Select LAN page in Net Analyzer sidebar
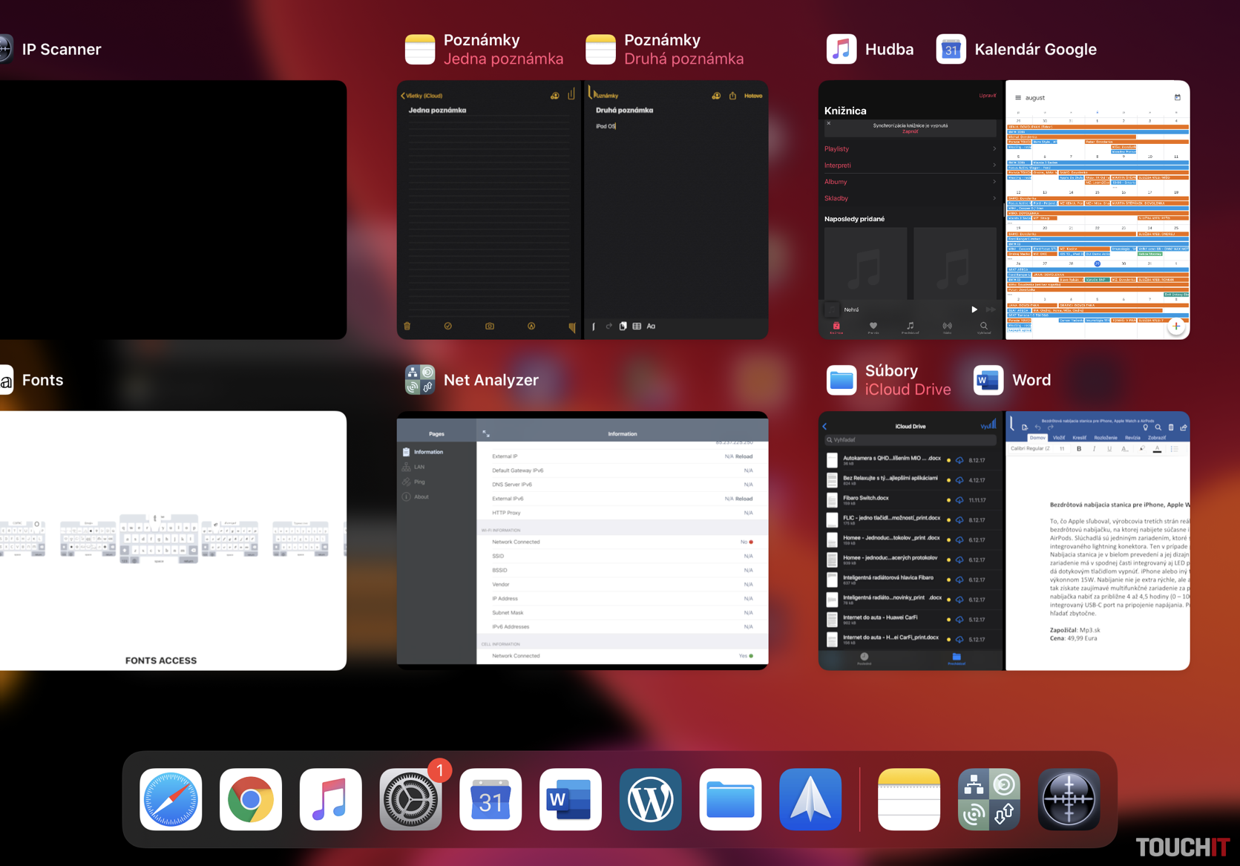 coord(420,467)
